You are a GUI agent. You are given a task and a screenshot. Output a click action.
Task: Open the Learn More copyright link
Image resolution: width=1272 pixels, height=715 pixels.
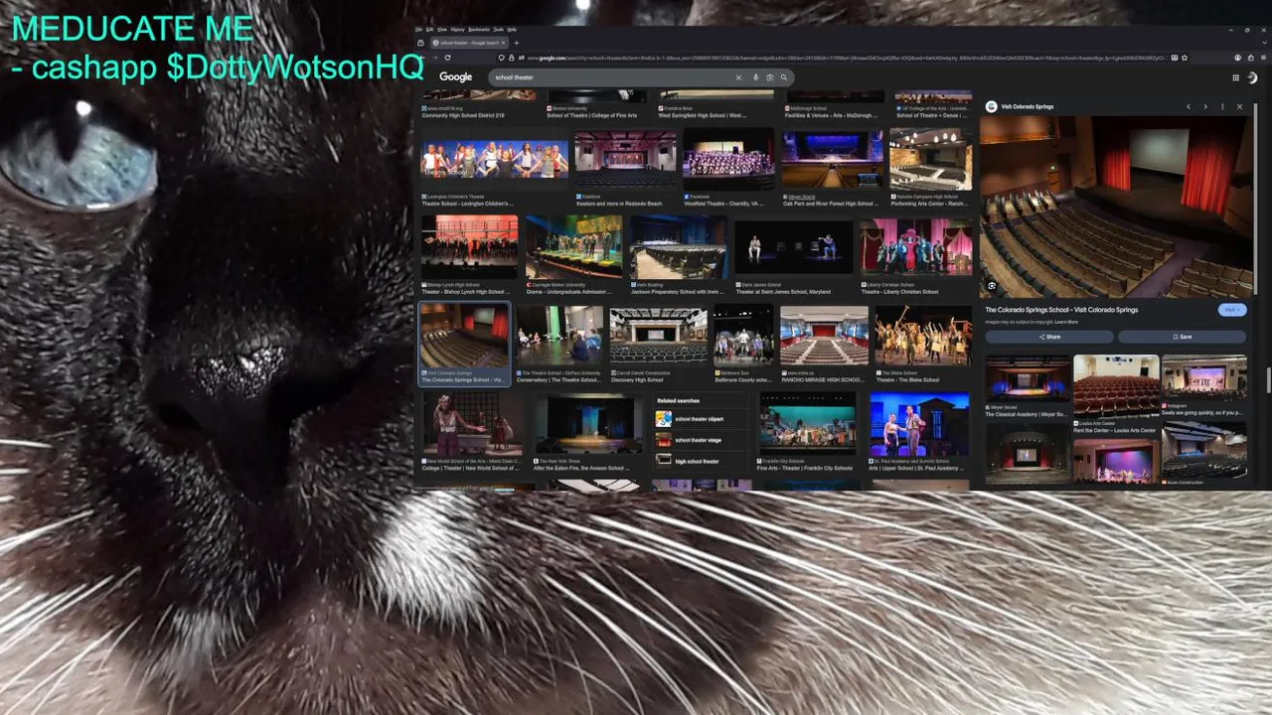(1066, 322)
